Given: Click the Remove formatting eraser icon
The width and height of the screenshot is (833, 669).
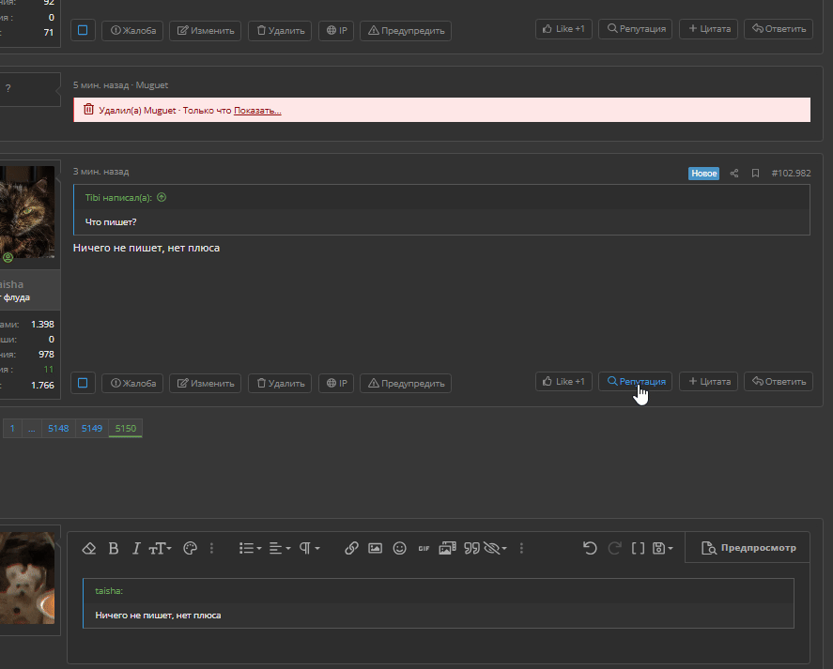Looking at the screenshot, I should pos(88,548).
